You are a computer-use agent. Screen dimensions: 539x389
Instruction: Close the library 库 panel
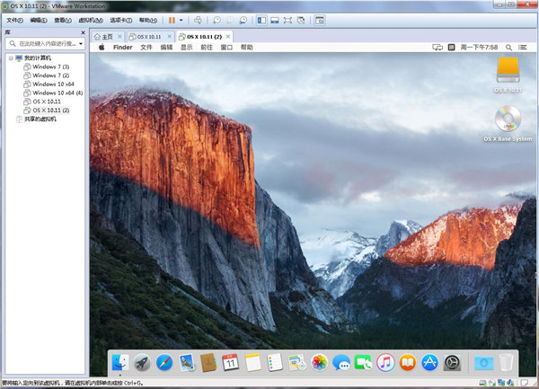[83, 32]
